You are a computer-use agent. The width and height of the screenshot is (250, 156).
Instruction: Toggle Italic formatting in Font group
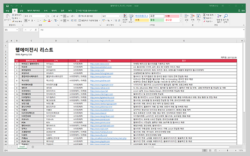(x=29, y=20)
